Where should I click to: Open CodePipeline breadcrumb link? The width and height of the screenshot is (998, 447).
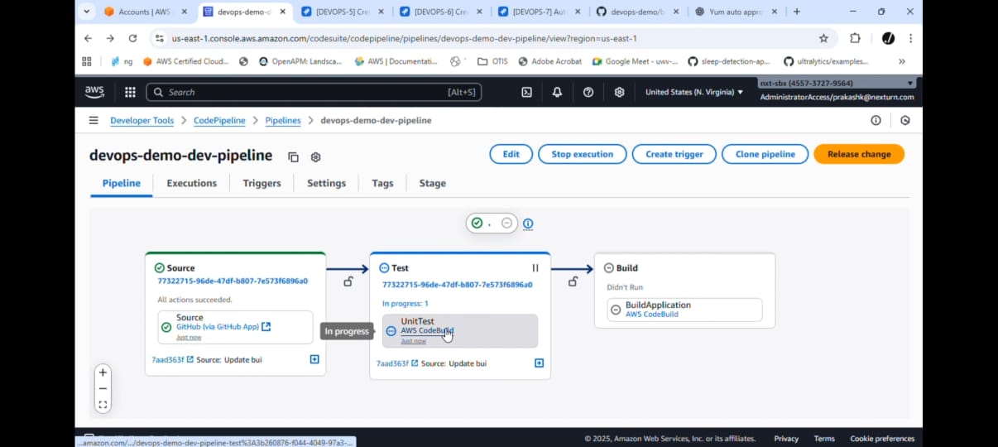(219, 120)
